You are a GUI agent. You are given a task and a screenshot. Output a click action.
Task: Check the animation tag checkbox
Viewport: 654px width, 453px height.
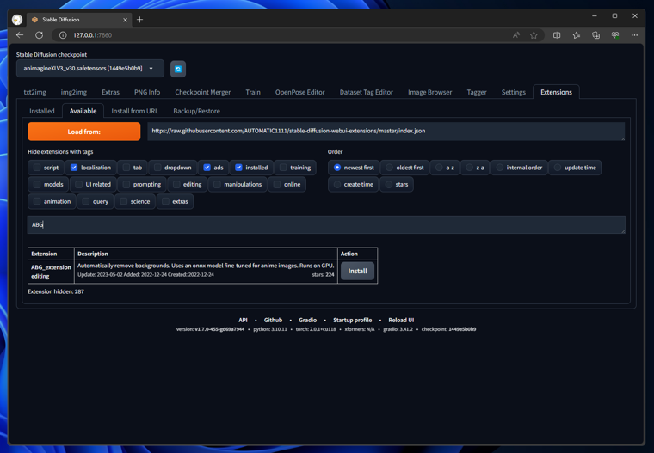(37, 201)
